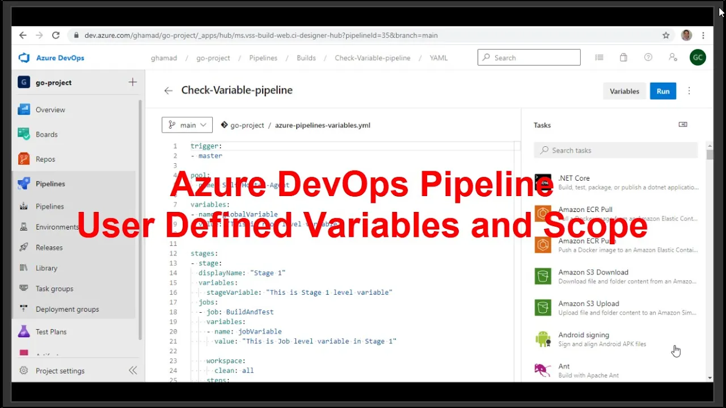Select the .NET Core task
726x408 pixels.
(617, 182)
